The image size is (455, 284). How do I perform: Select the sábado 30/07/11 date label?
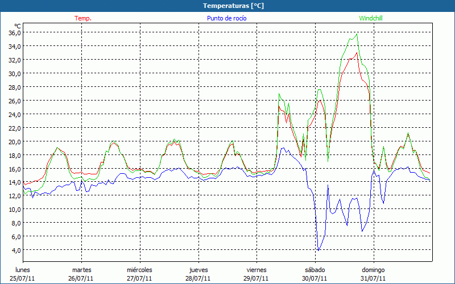tap(315, 274)
